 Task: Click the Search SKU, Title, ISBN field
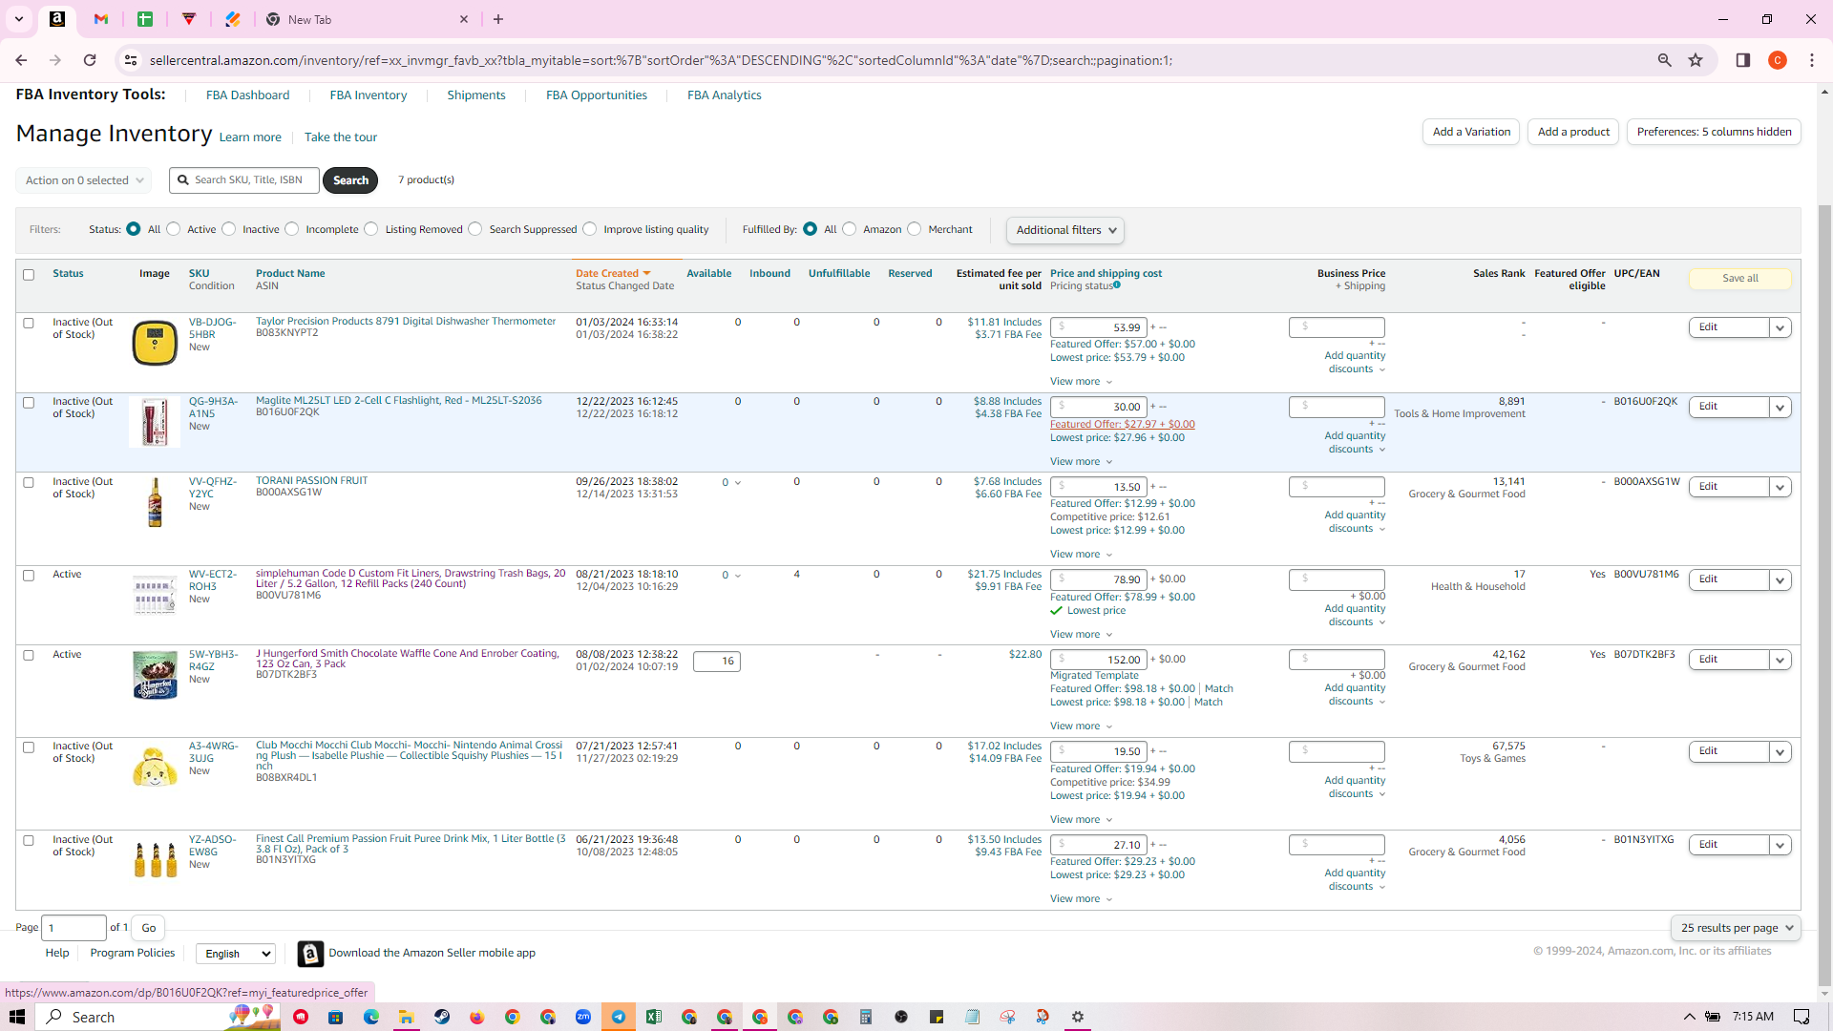click(244, 180)
